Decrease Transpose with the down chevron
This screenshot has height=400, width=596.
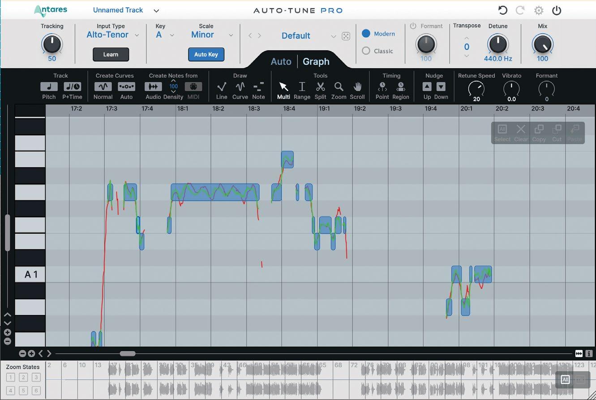point(467,56)
